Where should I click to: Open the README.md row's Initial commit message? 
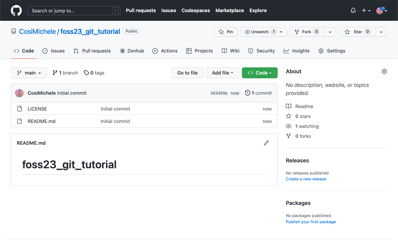click(115, 121)
